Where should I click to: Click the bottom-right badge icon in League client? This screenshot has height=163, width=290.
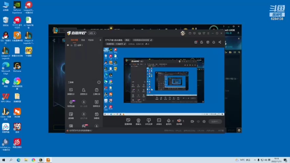pyautogui.click(x=239, y=130)
